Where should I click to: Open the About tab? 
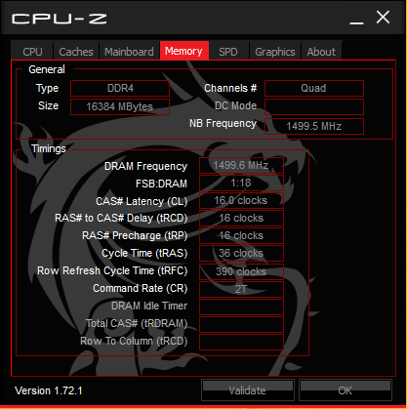(x=321, y=52)
